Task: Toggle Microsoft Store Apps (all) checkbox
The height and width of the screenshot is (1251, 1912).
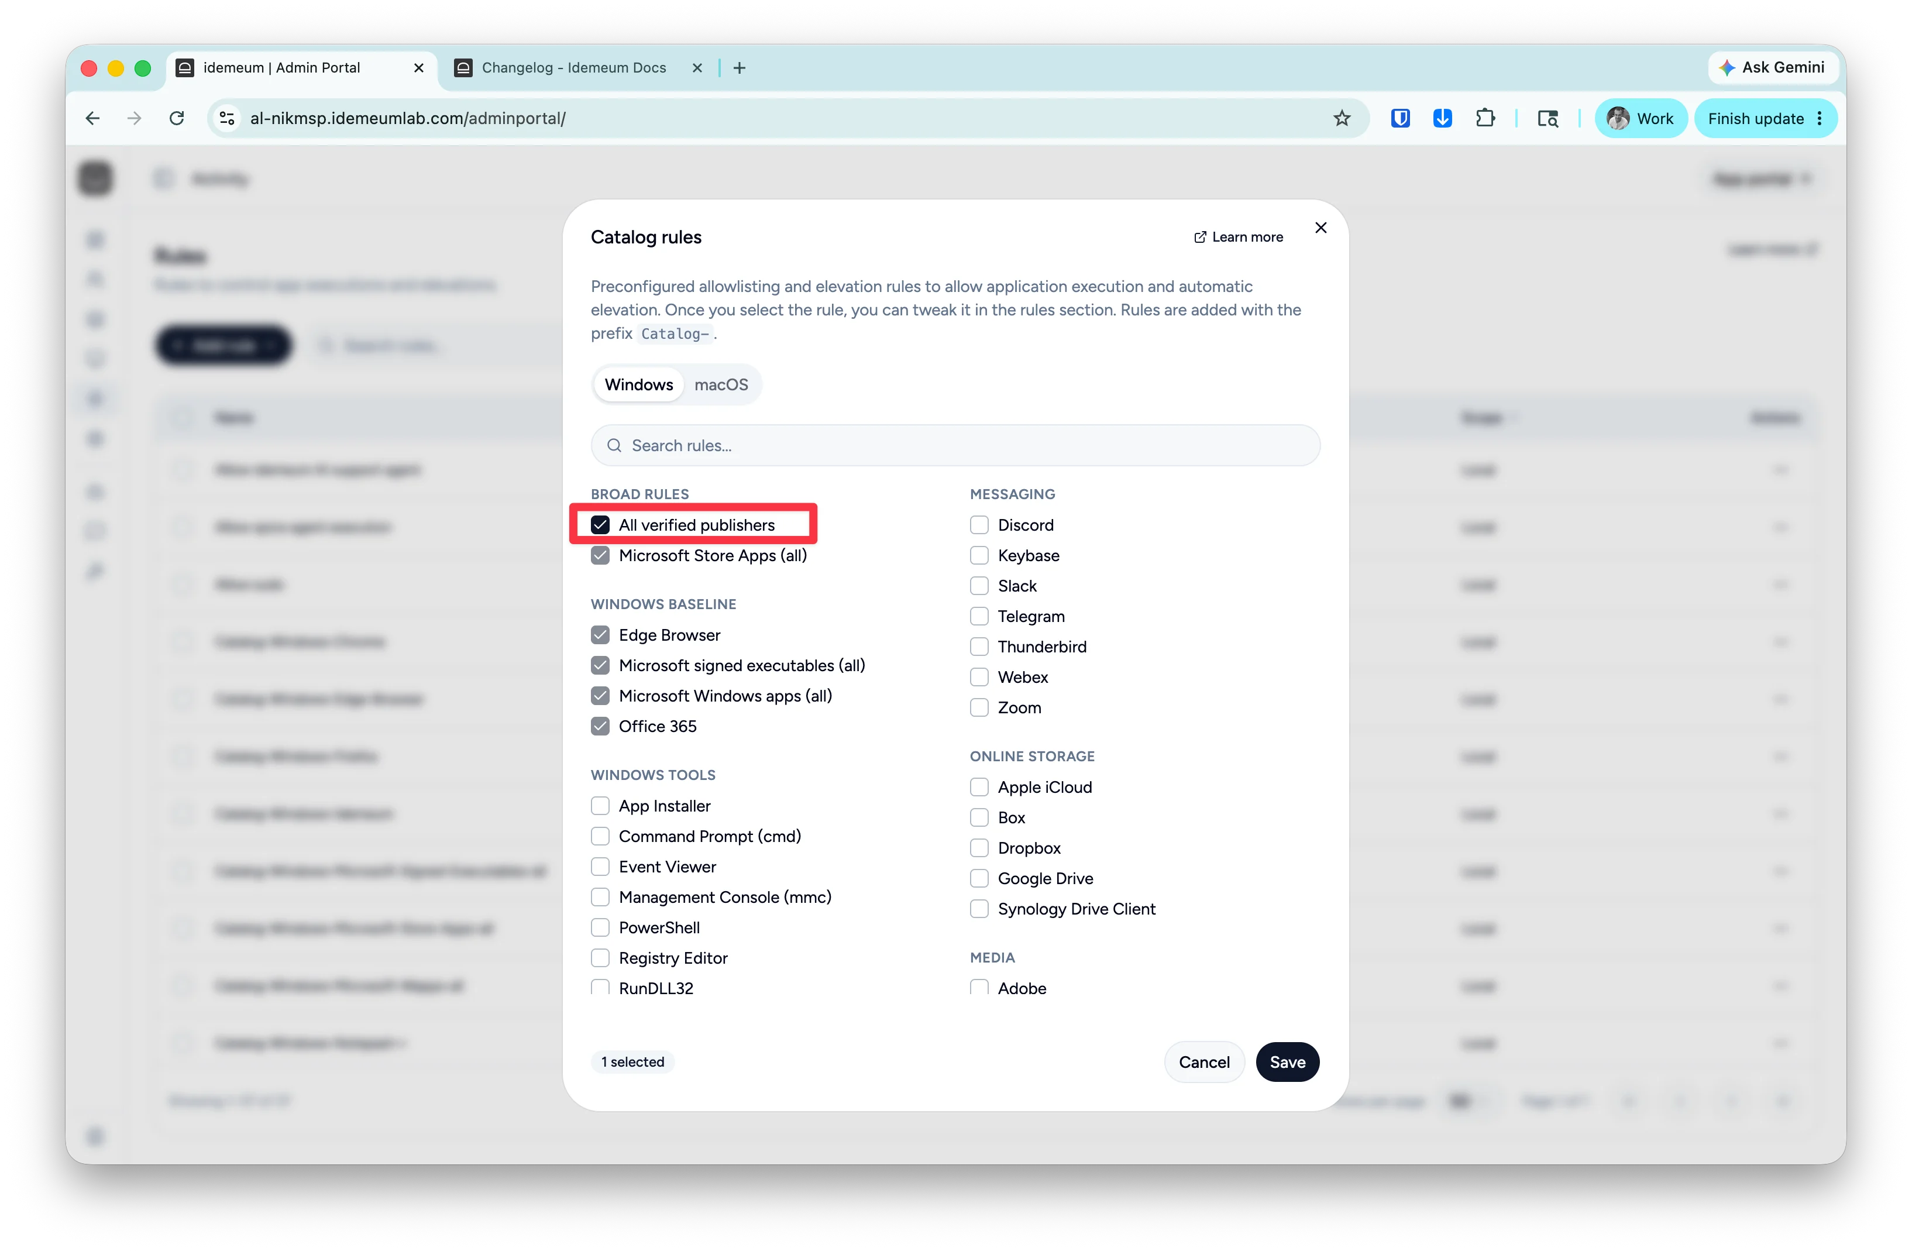Action: 600,555
